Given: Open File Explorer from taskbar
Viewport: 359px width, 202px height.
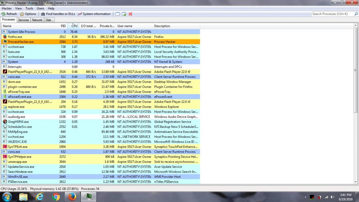Looking at the screenshot, I should [x=23, y=197].
